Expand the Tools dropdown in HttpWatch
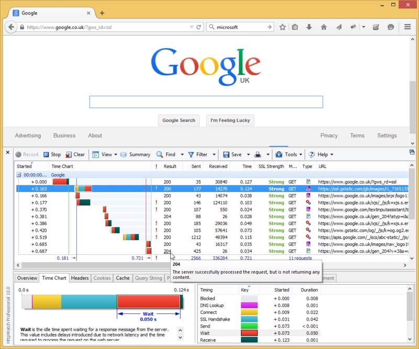The height and width of the screenshot is (349, 419). [x=289, y=154]
